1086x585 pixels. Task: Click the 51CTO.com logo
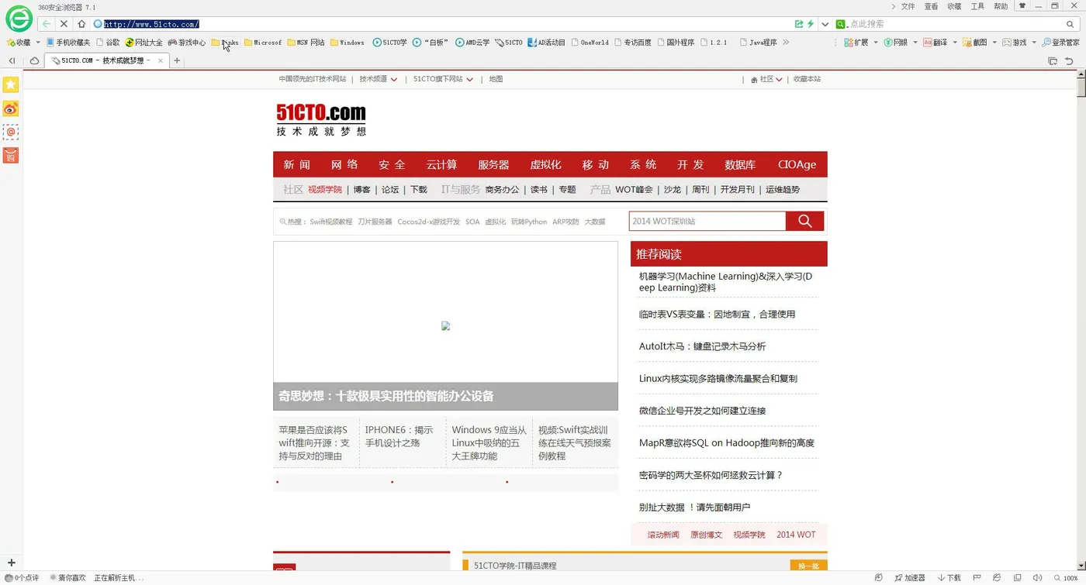(x=321, y=120)
